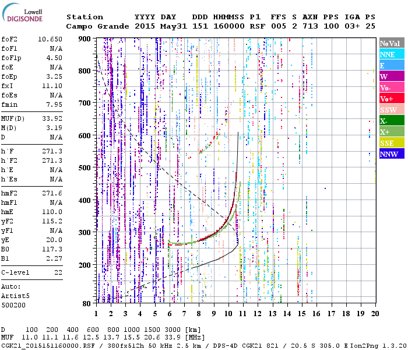Image resolution: width=408 pixels, height=350 pixels.
Task: Click the hmF2 value 271.6
Action: pos(52,193)
